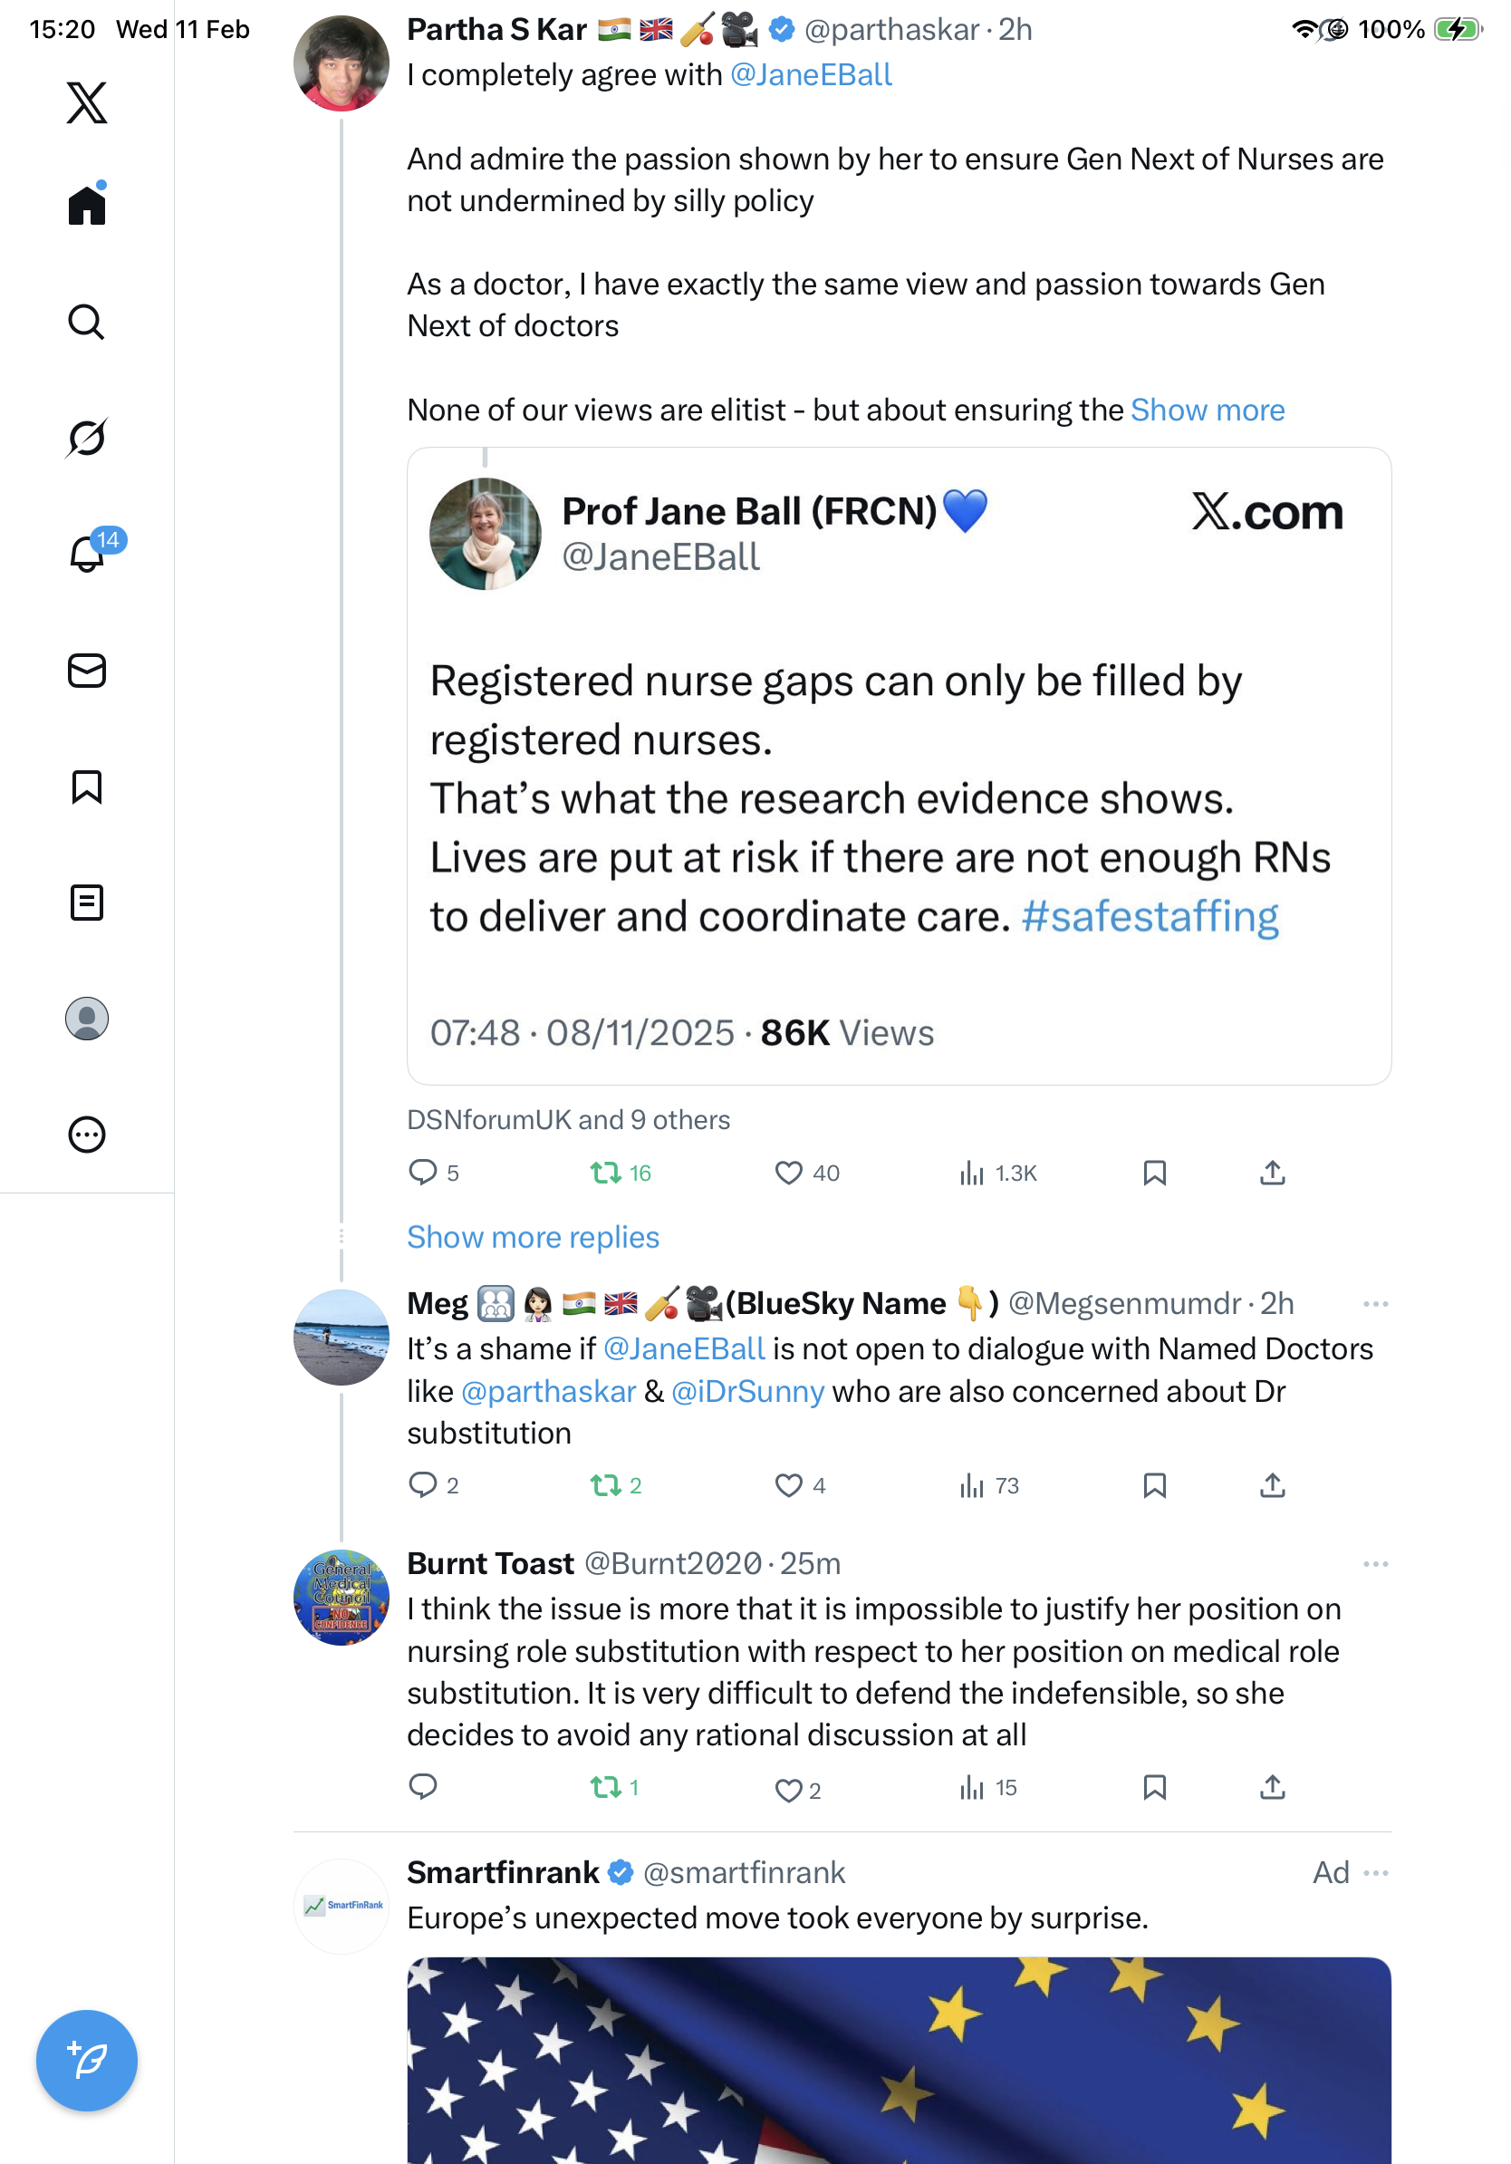This screenshot has height=2164, width=1511.
Task: Open Notifications bell with 14 badge
Action: (87, 554)
